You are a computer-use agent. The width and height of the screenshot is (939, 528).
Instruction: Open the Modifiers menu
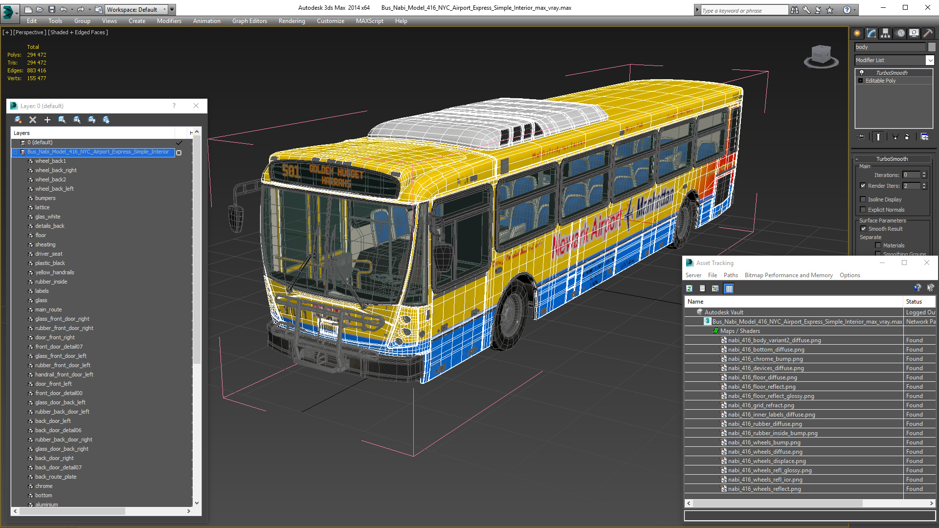169,21
